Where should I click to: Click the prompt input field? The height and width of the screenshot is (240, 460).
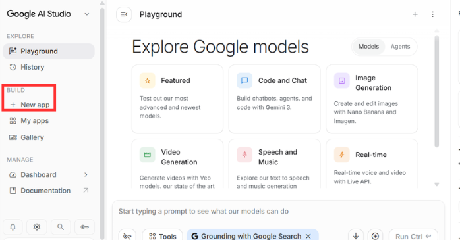[x=278, y=212]
